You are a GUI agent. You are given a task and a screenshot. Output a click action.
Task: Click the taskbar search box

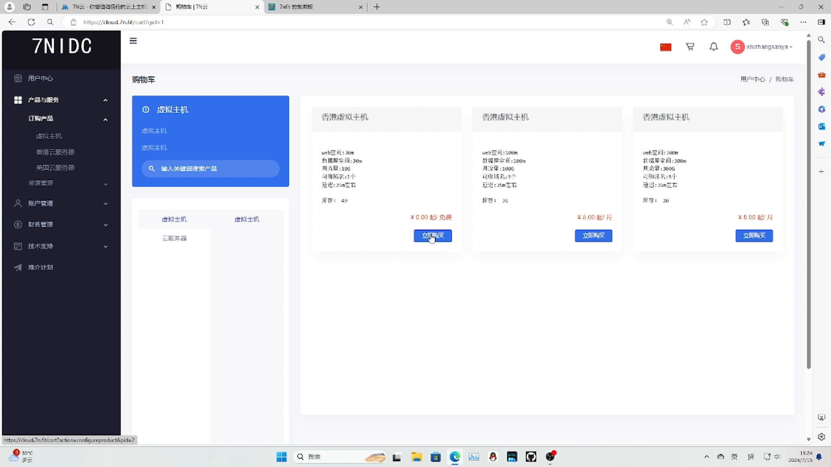pyautogui.click(x=340, y=457)
